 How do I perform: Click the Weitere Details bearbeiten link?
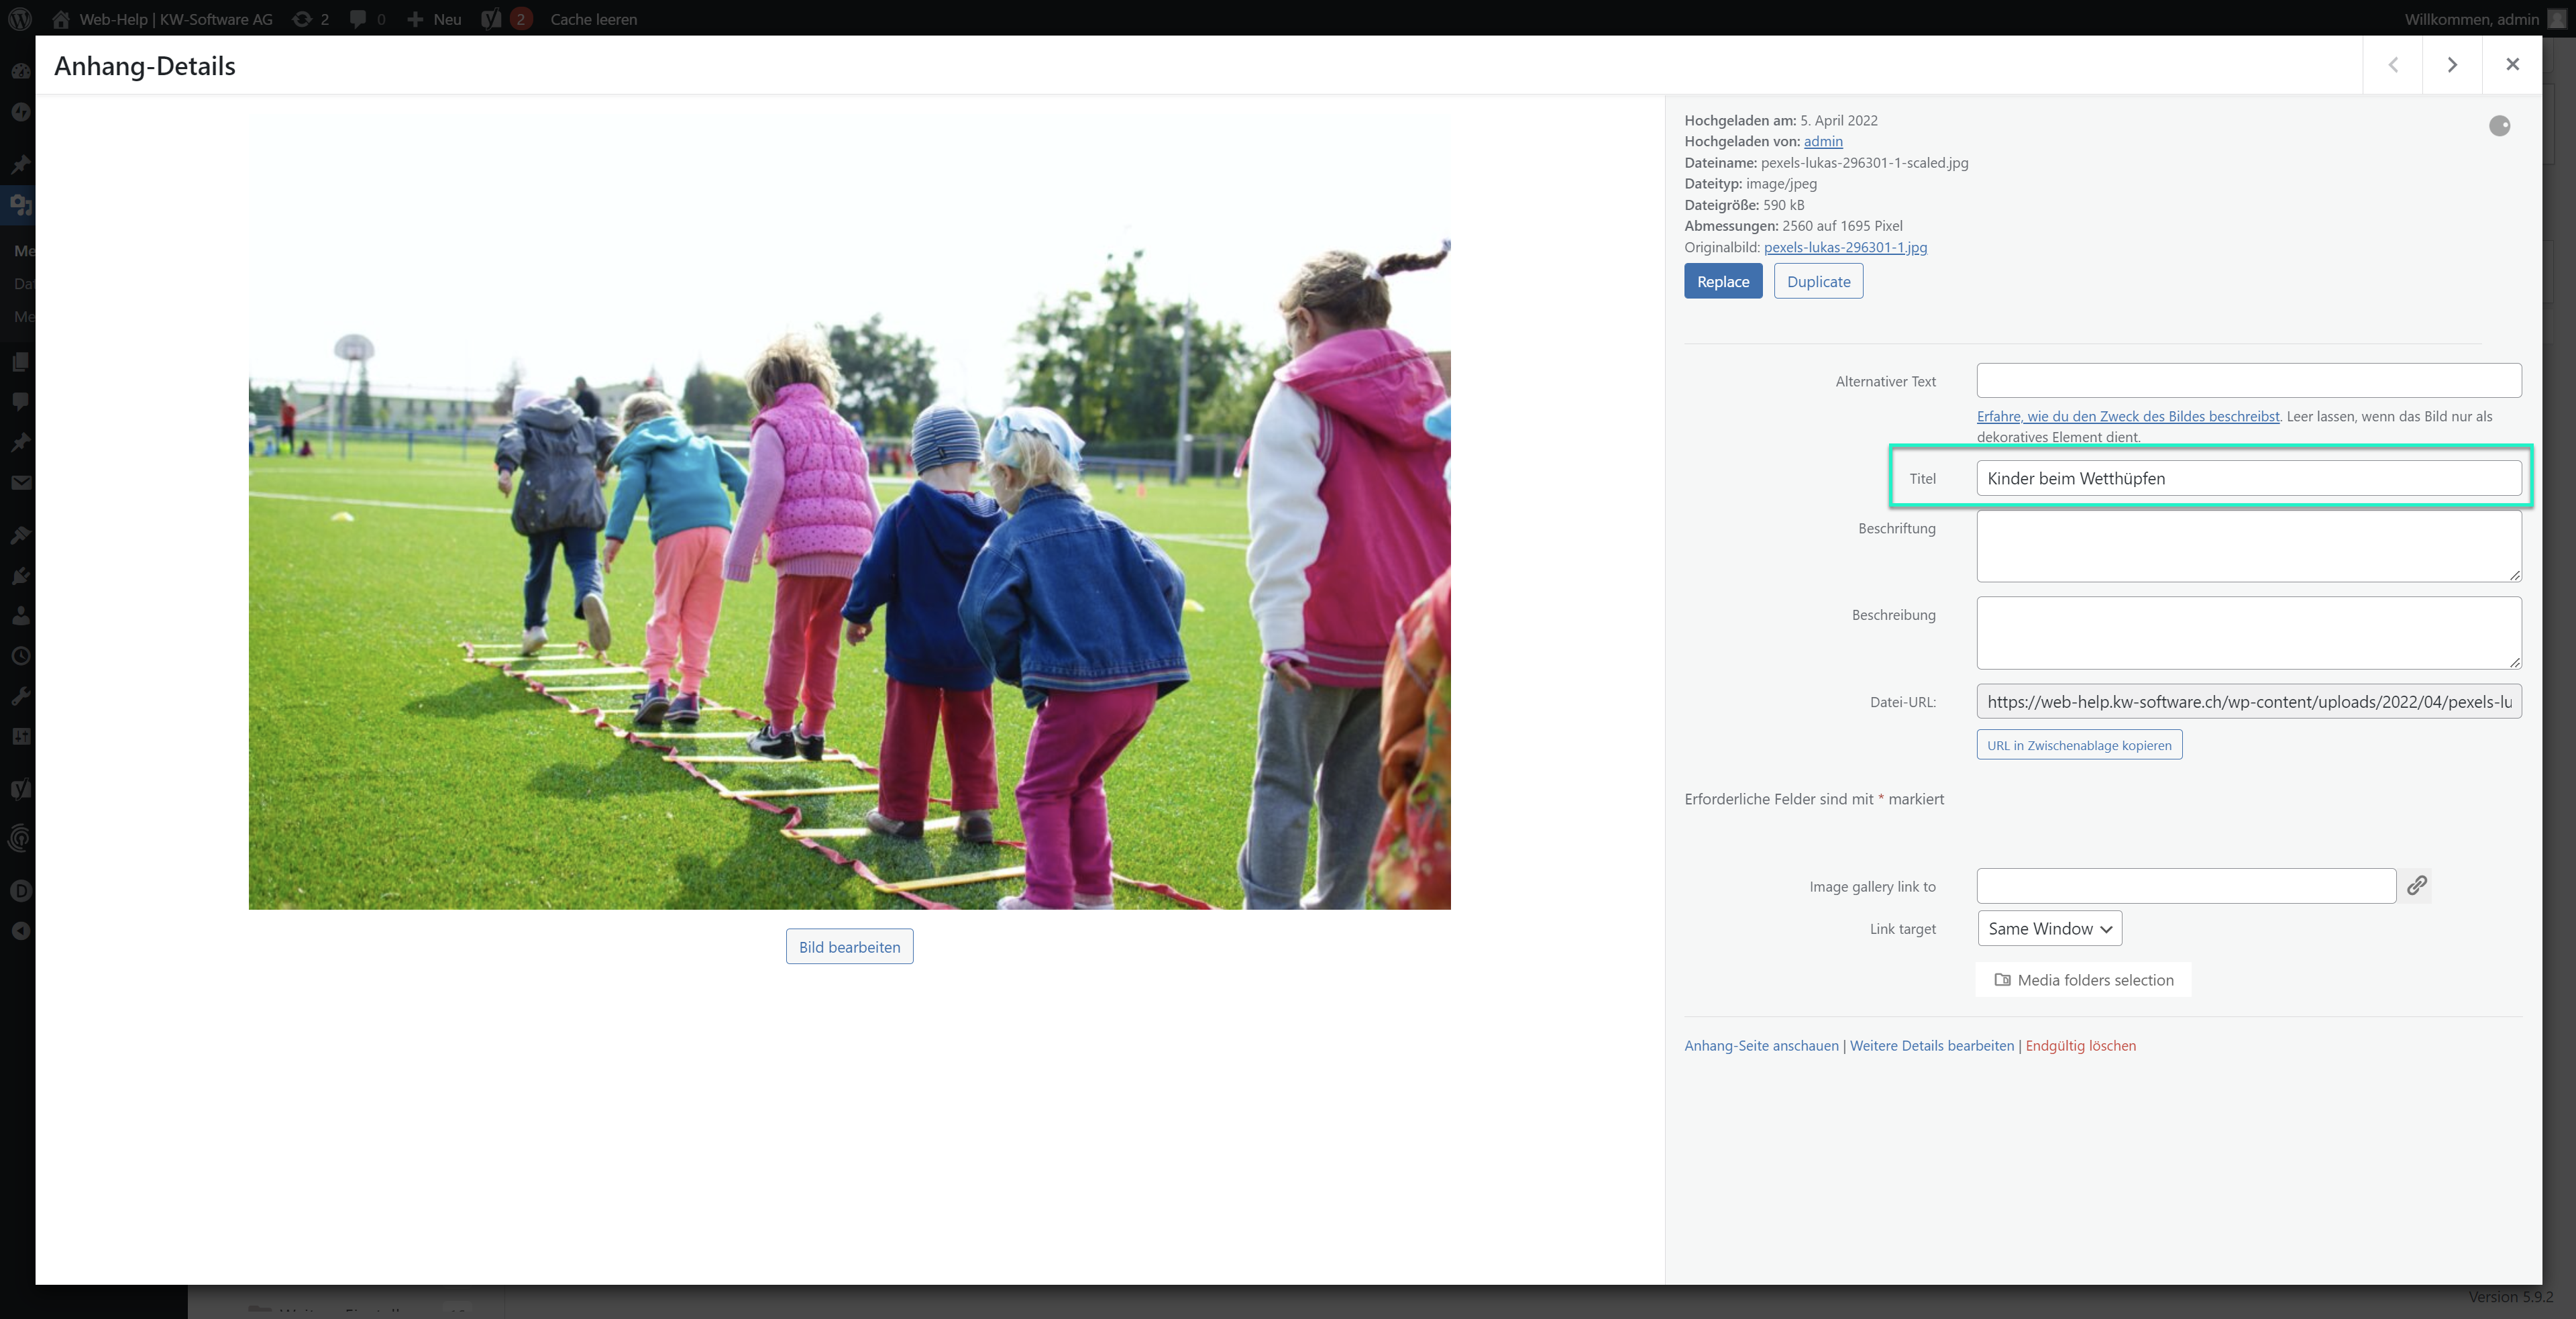[1931, 1046]
